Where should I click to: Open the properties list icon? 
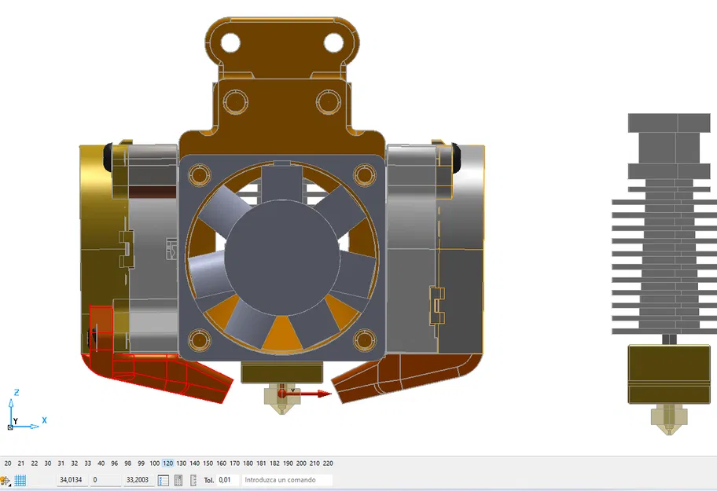pos(164,480)
